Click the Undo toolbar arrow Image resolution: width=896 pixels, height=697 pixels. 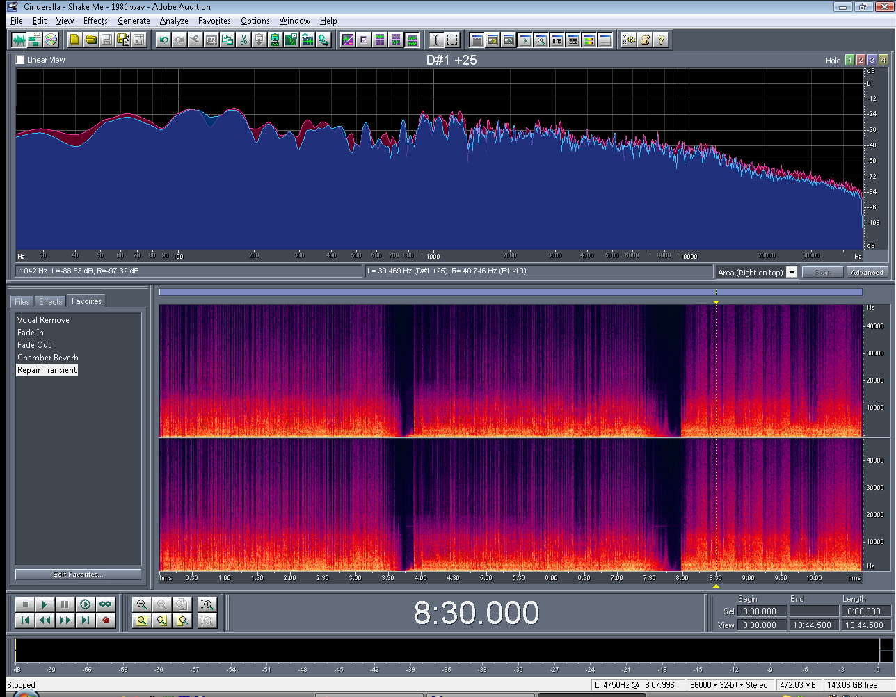[163, 40]
